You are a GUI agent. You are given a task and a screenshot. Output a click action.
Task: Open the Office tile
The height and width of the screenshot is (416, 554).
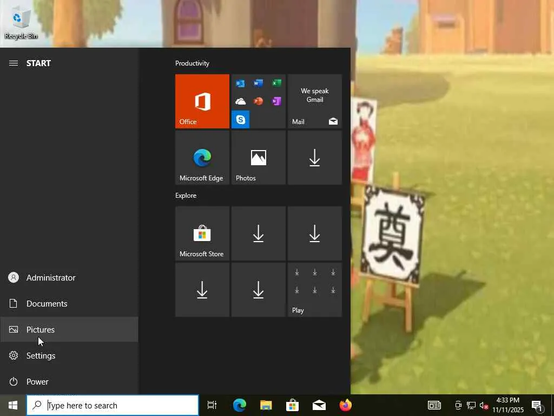click(x=202, y=101)
